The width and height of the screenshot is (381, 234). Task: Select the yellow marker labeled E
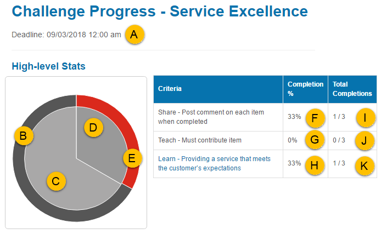click(x=131, y=159)
